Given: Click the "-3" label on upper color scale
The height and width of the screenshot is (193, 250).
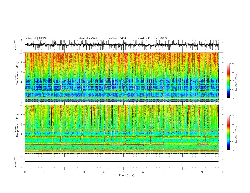Looking at the screenshot, I should coord(233,63).
